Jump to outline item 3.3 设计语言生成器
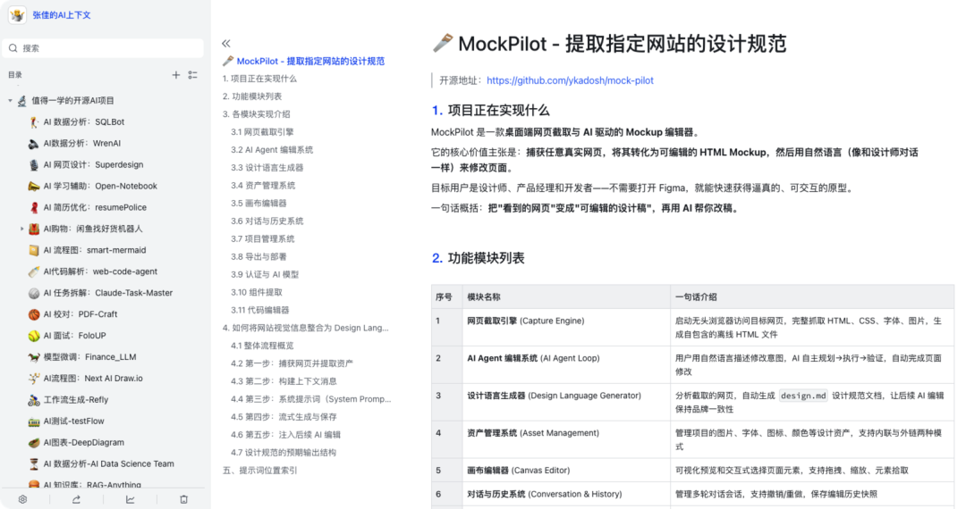The image size is (966, 509). point(267,168)
